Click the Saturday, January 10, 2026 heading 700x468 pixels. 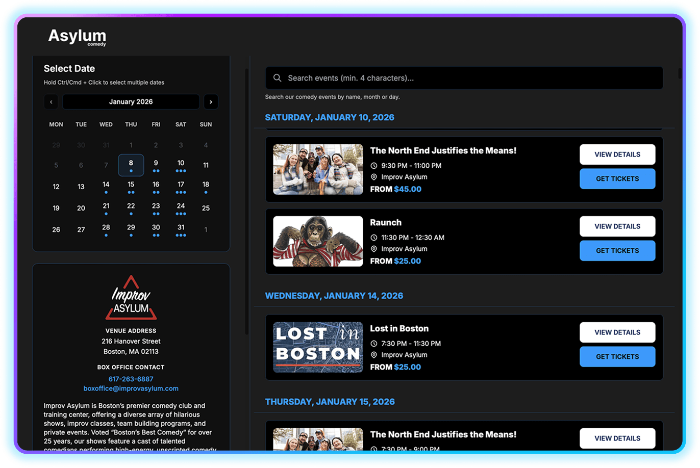(330, 117)
